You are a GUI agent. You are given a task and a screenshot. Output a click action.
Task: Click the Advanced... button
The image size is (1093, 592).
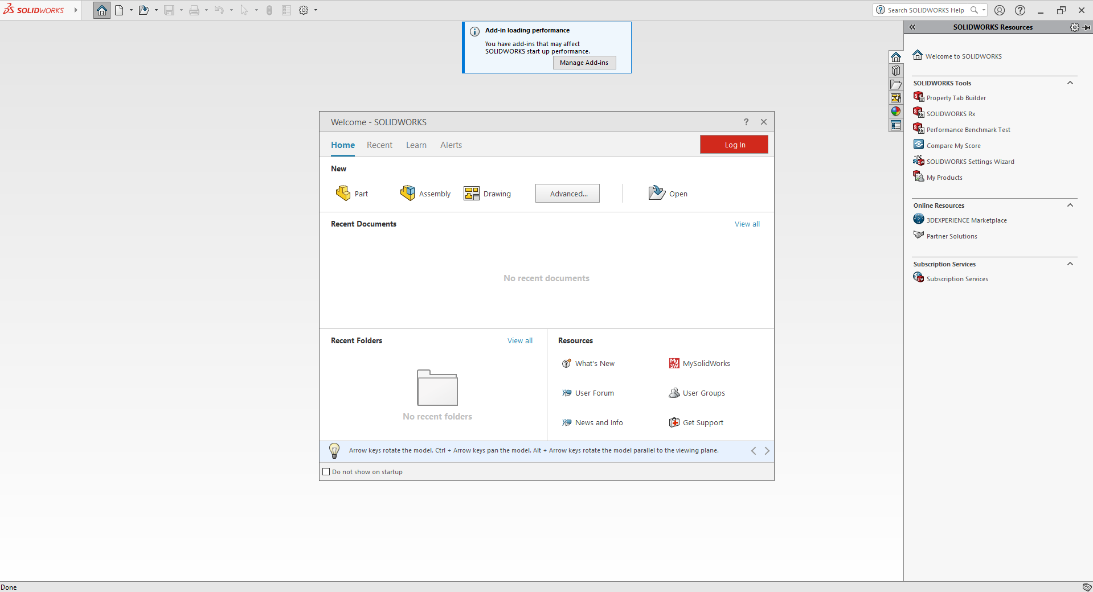click(567, 194)
